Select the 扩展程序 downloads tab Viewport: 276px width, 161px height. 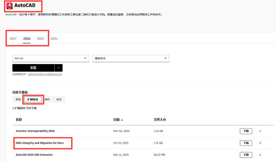(33, 99)
